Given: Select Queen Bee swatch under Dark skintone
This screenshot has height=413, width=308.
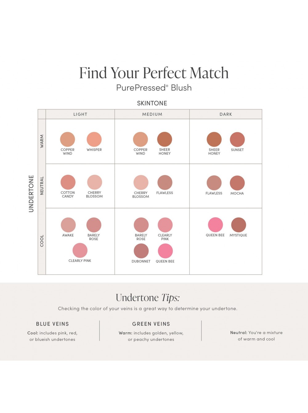Looking at the screenshot, I should point(215,225).
